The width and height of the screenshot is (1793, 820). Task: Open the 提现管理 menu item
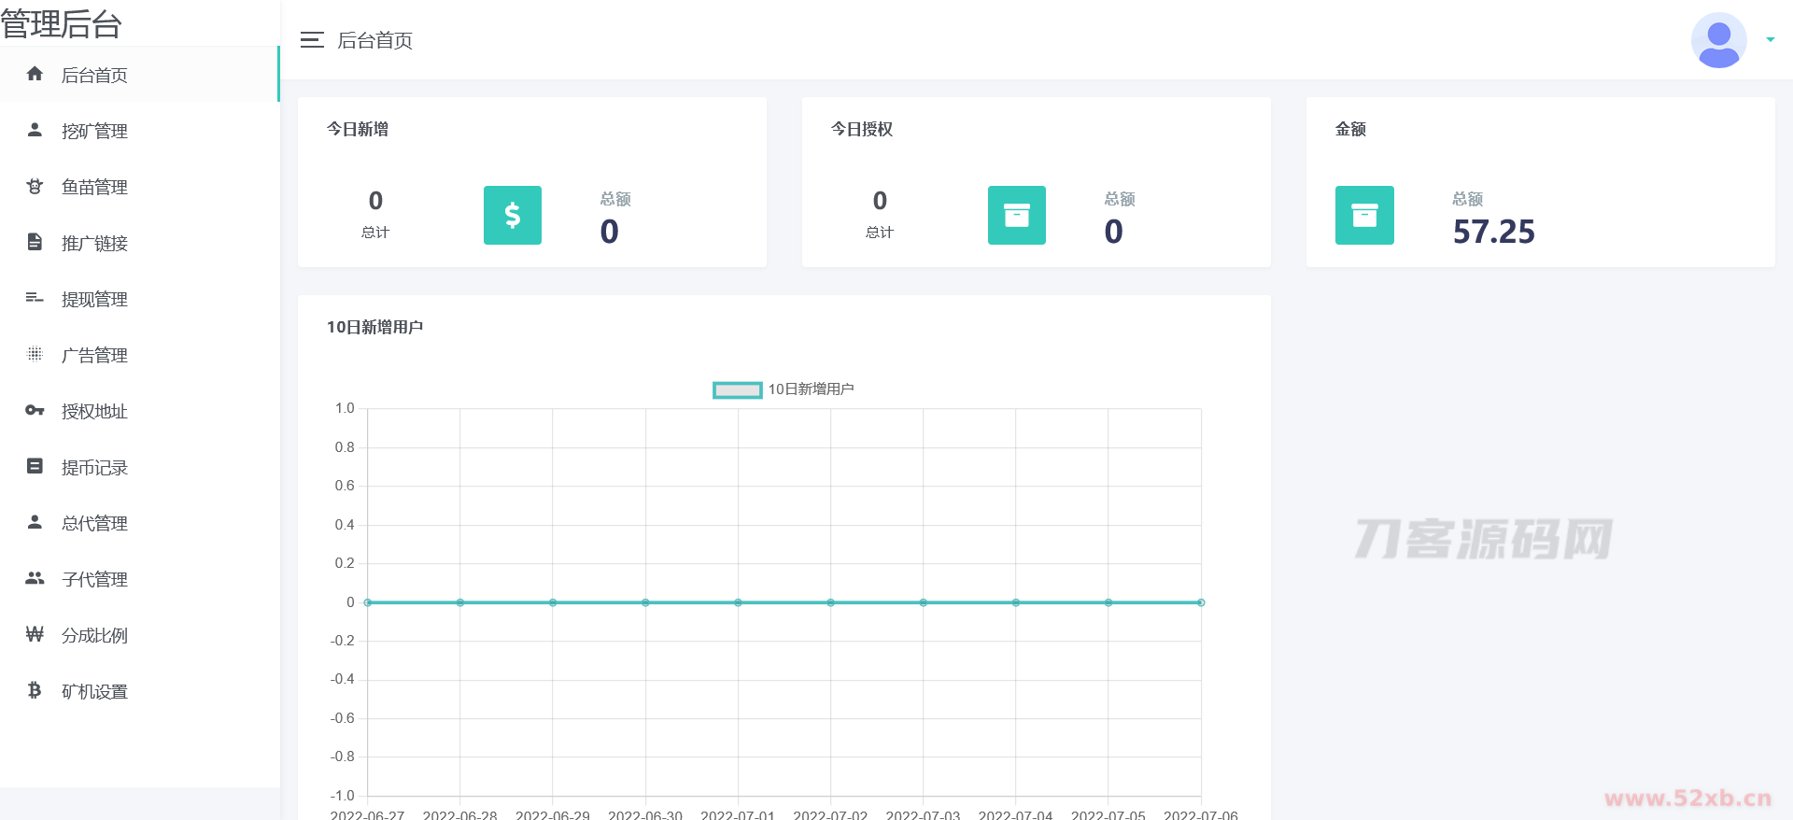coord(94,299)
